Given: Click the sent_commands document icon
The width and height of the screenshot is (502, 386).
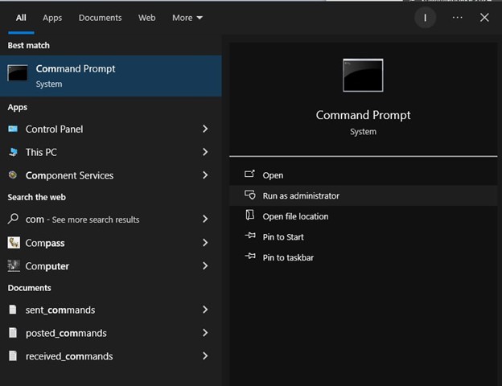Looking at the screenshot, I should click(13, 310).
